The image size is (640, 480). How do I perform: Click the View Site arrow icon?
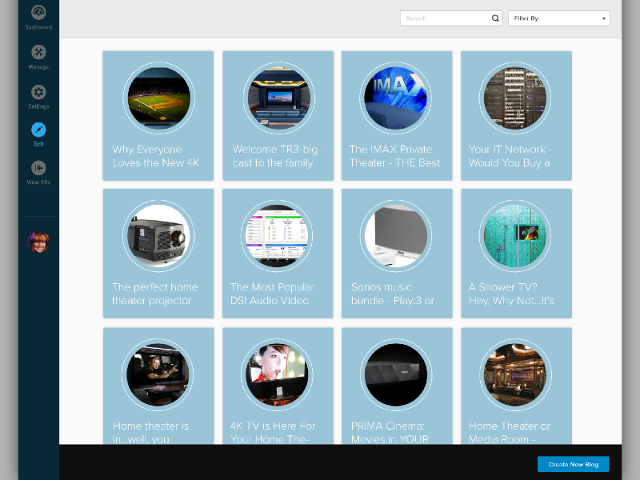(38, 168)
